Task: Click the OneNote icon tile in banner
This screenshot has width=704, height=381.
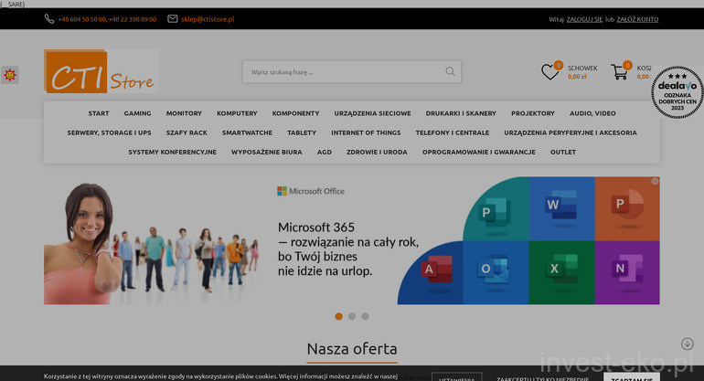Action: click(x=627, y=272)
